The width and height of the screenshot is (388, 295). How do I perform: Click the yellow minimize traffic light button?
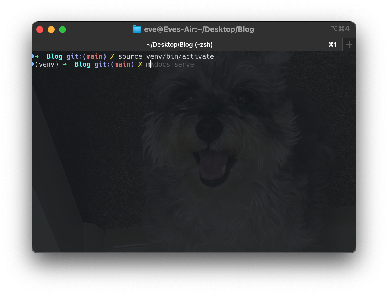click(51, 29)
